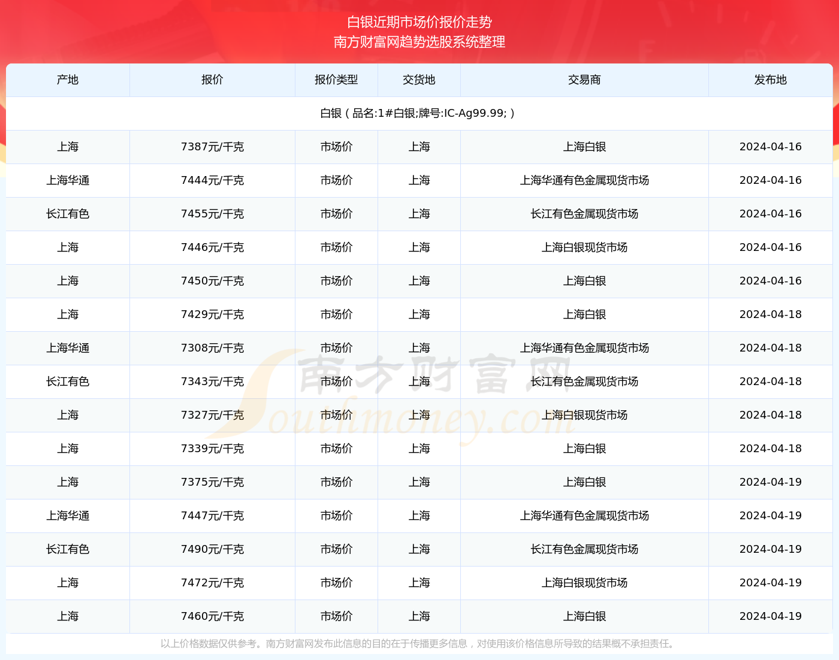Click the 产地 column header

pos(68,80)
